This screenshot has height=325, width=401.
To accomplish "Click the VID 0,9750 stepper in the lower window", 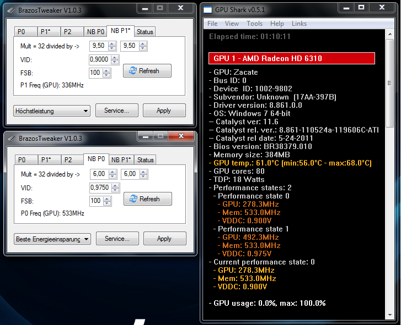I will (115, 188).
